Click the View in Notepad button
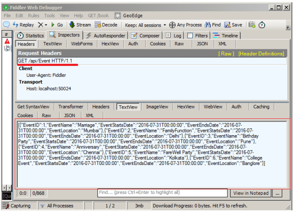The width and height of the screenshot is (294, 212). point(251,193)
